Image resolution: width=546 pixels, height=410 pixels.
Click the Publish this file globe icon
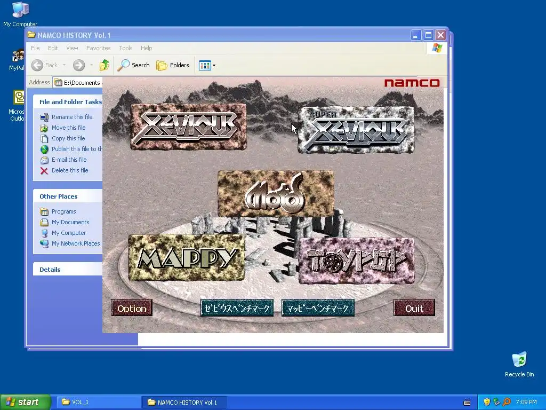[44, 149]
